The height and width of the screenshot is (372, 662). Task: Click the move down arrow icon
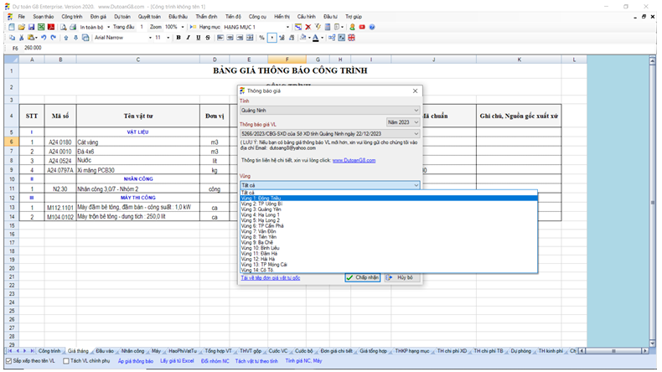[x=75, y=38]
